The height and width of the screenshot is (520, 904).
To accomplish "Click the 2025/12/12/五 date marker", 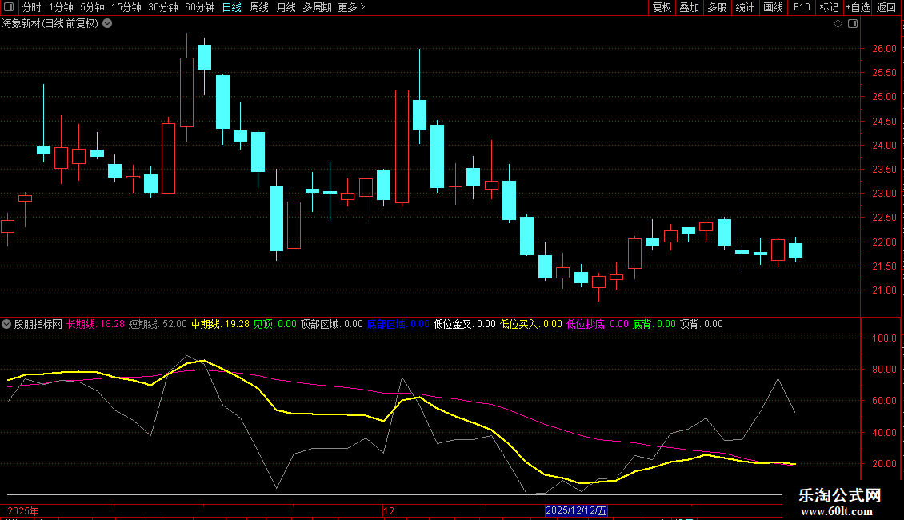I will 576,510.
